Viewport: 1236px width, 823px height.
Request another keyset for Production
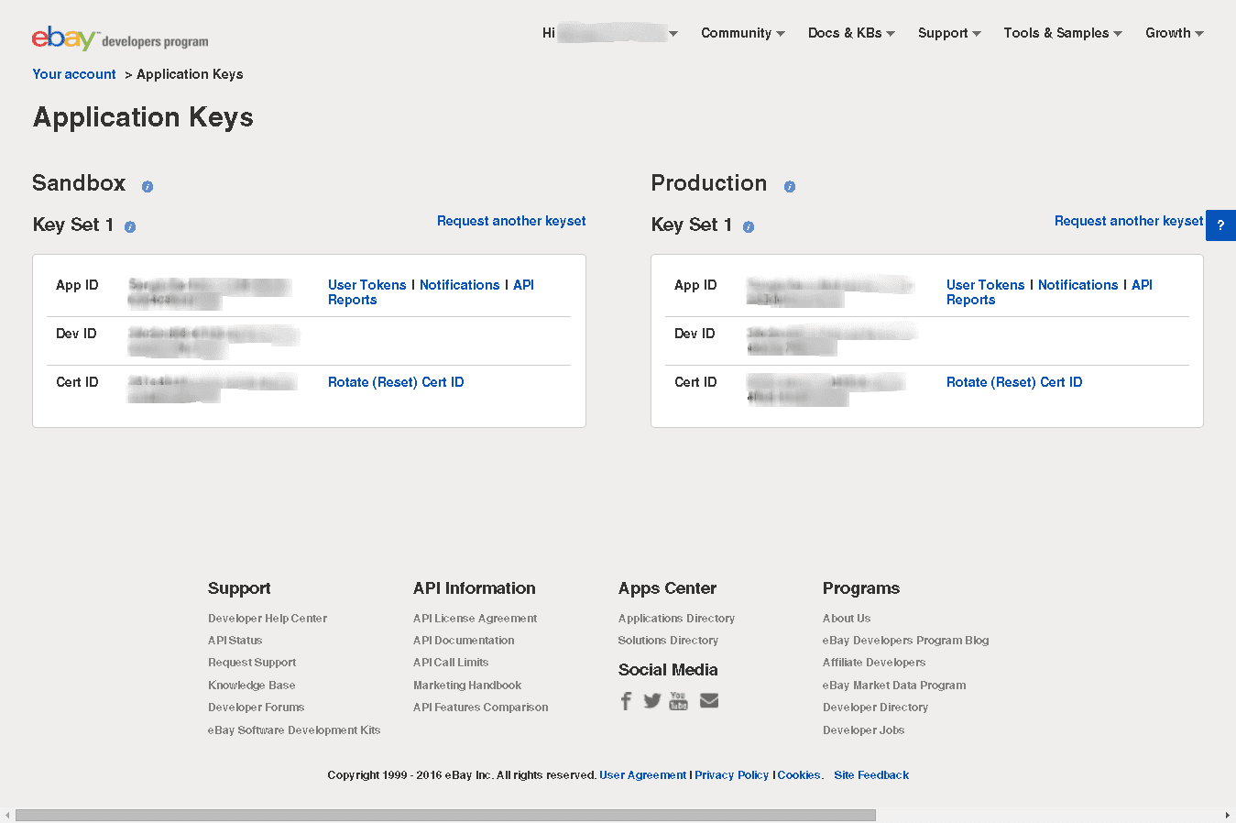(x=1128, y=221)
